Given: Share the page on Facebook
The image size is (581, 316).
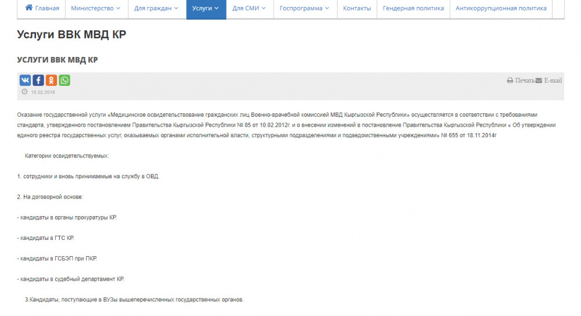Looking at the screenshot, I should coord(38,80).
